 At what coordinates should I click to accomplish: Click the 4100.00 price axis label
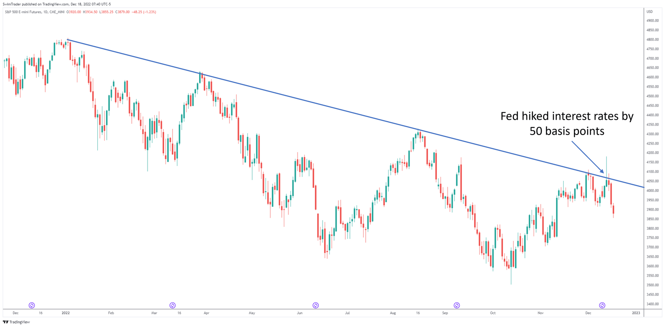point(653,172)
